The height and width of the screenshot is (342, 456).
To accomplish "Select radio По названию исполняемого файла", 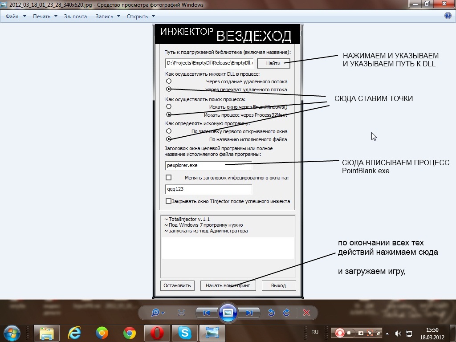I will 169,139.
